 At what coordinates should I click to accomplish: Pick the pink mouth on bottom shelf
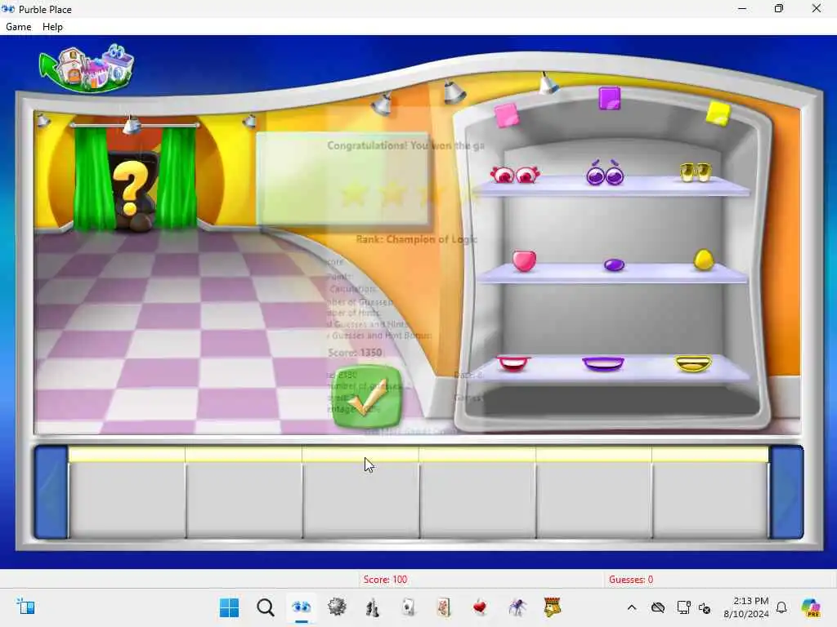513,363
